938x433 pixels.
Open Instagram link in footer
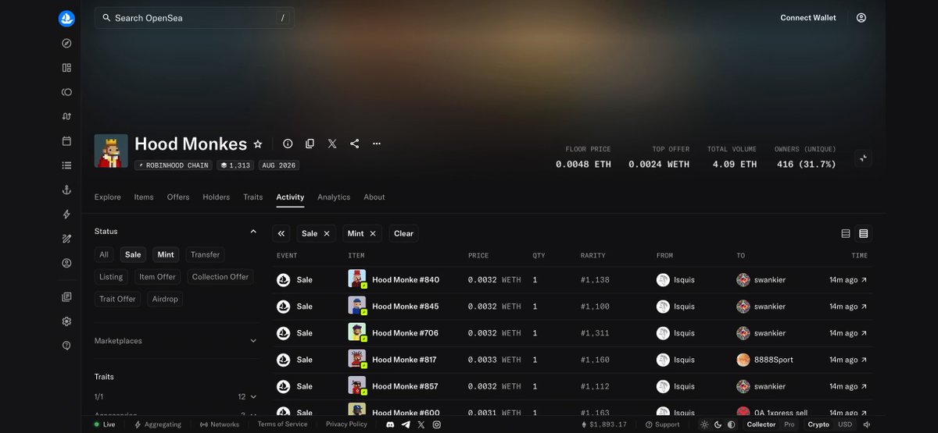pos(437,424)
